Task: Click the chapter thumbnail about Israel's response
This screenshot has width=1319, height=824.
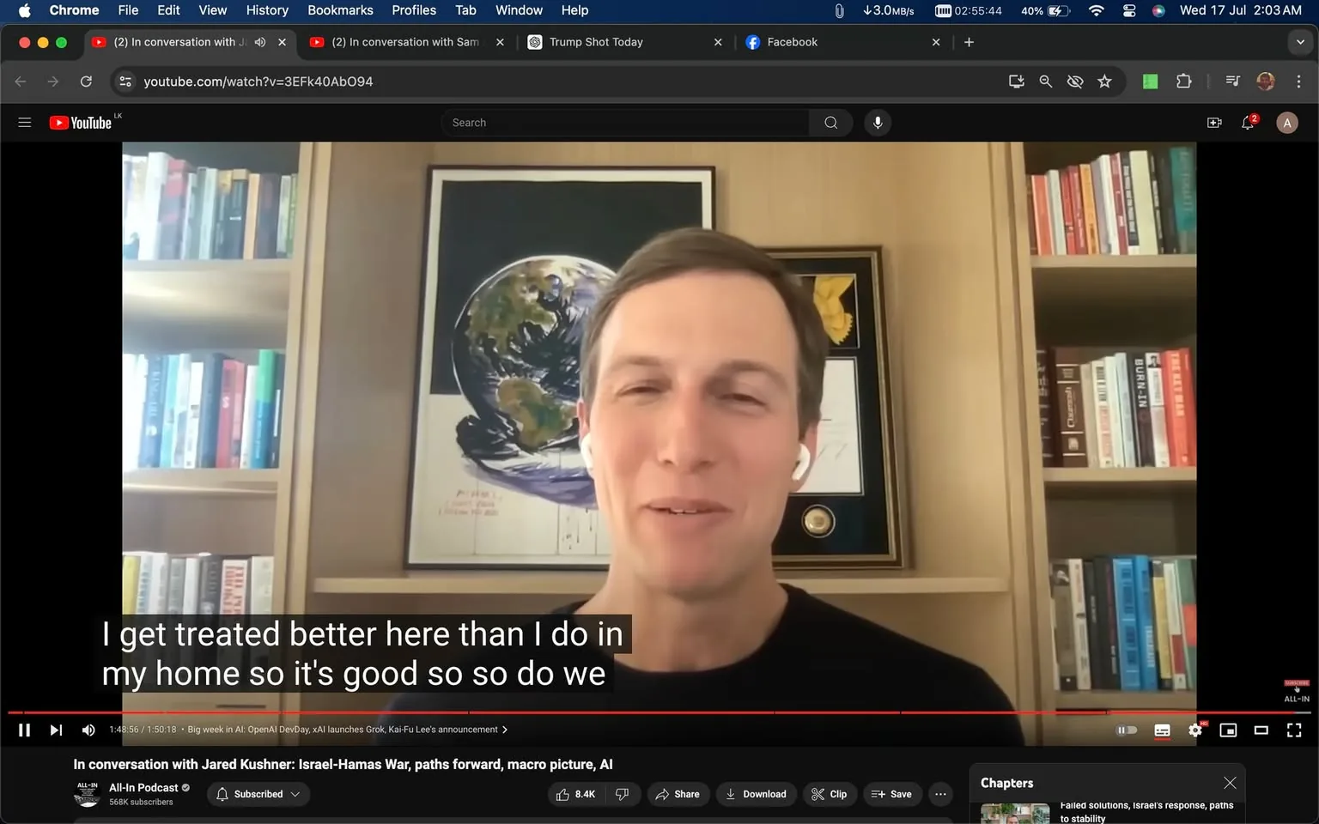Action: (1015, 812)
